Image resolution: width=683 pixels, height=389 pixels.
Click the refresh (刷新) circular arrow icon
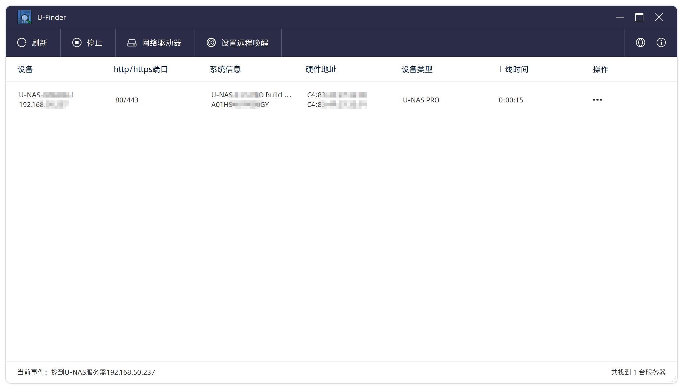pyautogui.click(x=22, y=43)
